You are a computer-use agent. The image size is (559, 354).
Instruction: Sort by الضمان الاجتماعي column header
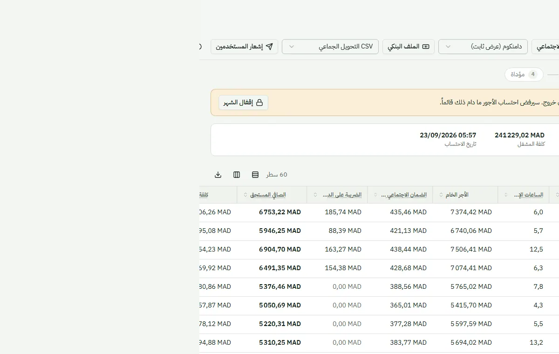click(x=400, y=195)
